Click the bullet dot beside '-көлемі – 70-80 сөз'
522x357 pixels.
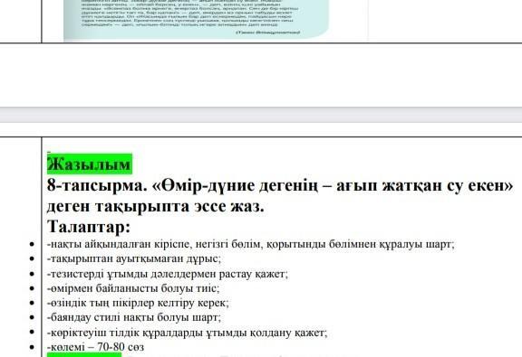click(x=32, y=347)
